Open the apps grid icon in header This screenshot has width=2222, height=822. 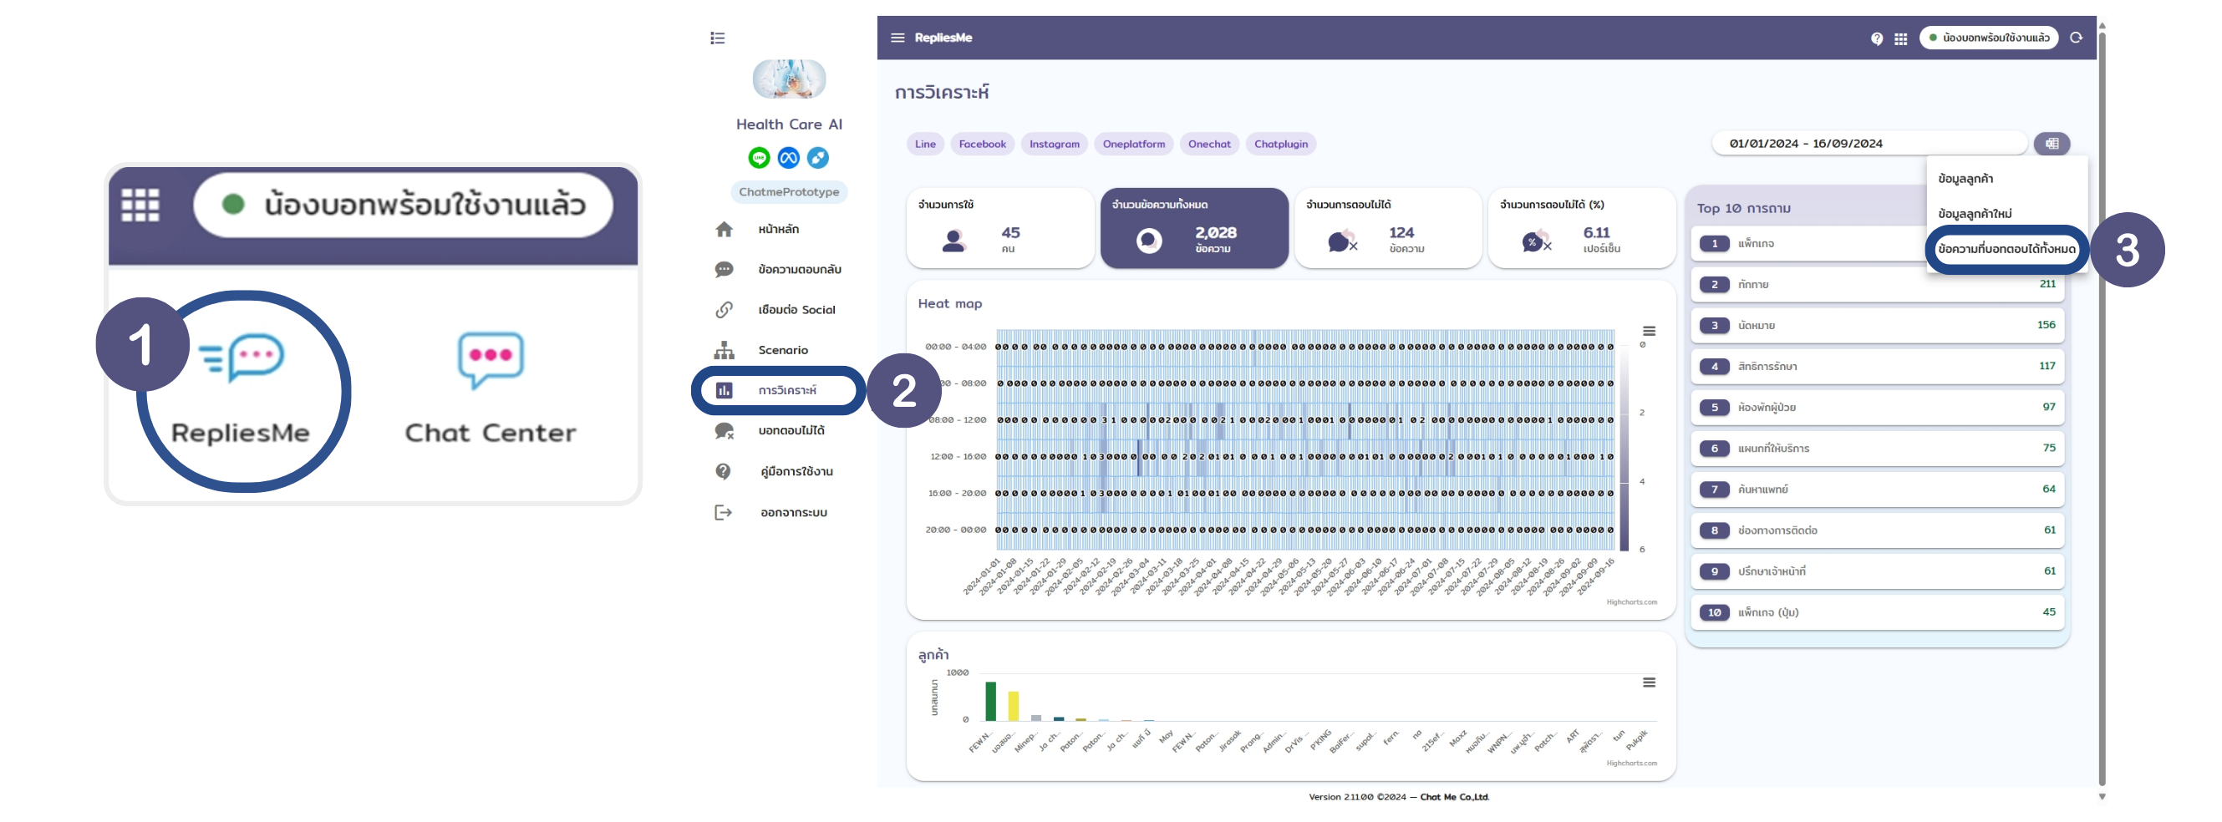point(1900,38)
